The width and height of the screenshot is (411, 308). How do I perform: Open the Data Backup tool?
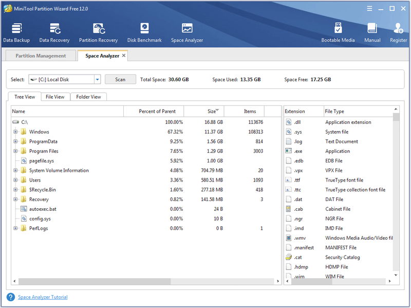click(16, 32)
